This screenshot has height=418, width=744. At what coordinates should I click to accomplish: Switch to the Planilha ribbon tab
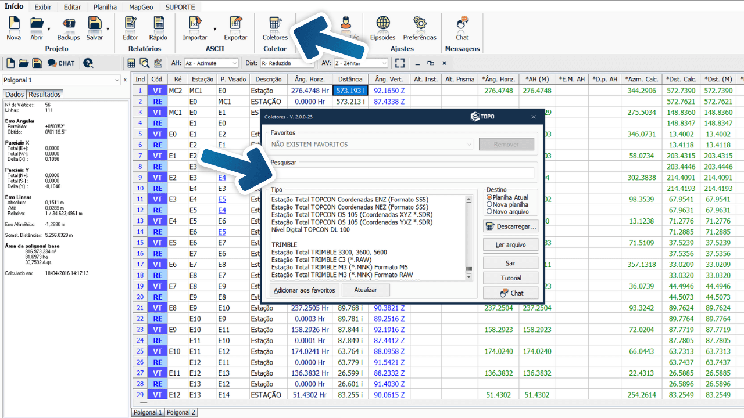(x=105, y=7)
